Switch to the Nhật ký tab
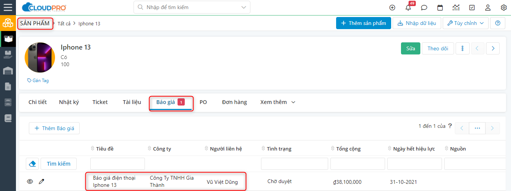The width and height of the screenshot is (511, 191). pos(69,102)
